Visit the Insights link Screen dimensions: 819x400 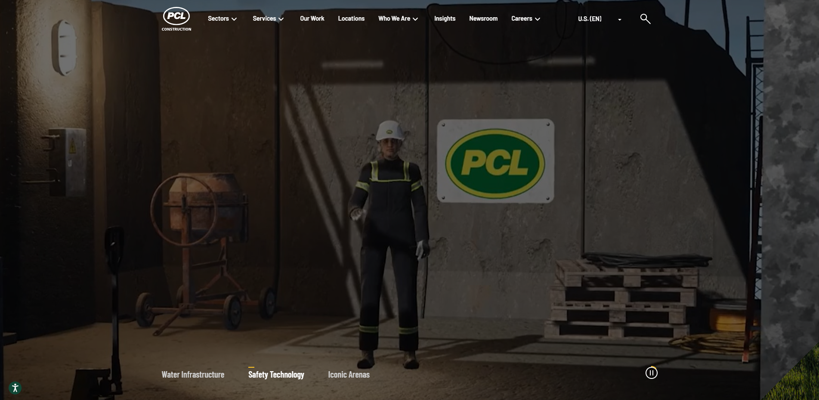click(x=445, y=19)
